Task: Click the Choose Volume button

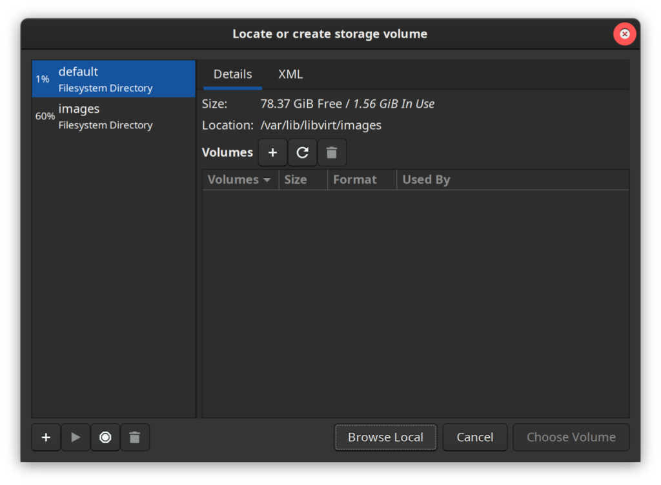Action: point(571,437)
